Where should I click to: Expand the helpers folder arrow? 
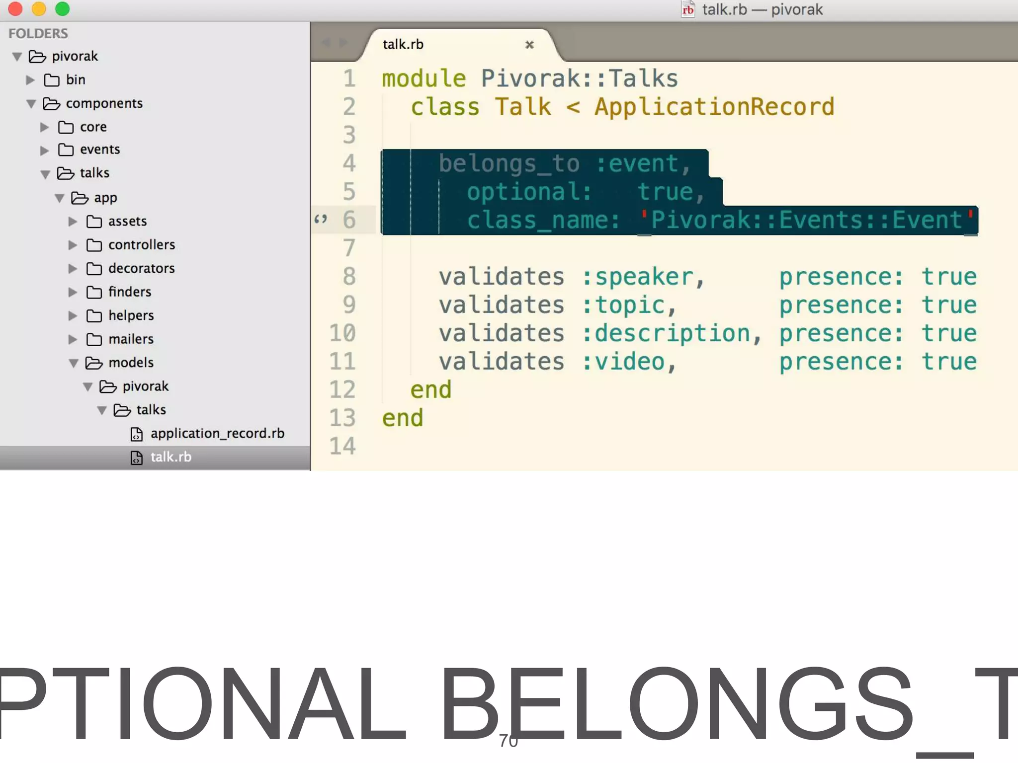point(73,316)
